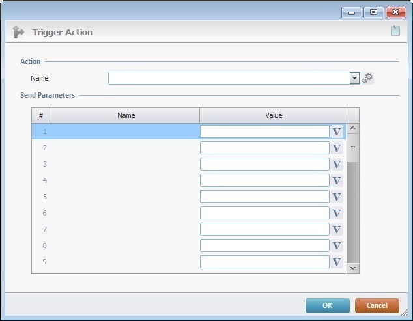Click the V variable icon in row 6
Image resolution: width=413 pixels, height=321 pixels.
pyautogui.click(x=337, y=213)
